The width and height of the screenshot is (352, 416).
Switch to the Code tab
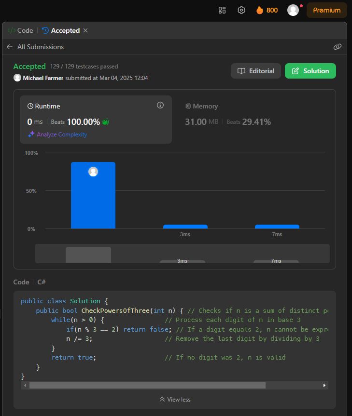(20, 30)
